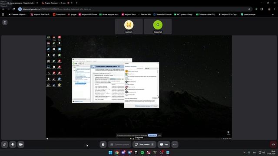Select the Gagamel participant tile
Screen dimensions: 278x156
click(158, 26)
